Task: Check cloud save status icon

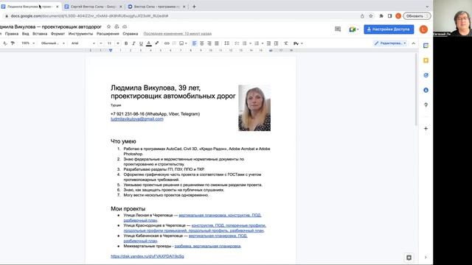Action: click(125, 26)
